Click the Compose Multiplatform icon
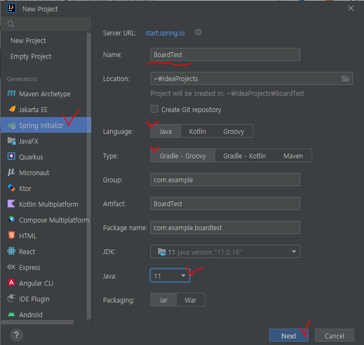The height and width of the screenshot is (345, 364). (11, 219)
